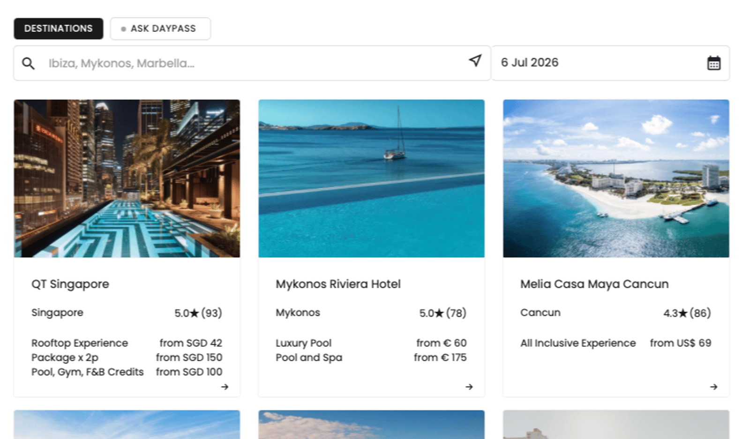
Task: Click the 5.0★ (78) rating
Action: pos(443,313)
